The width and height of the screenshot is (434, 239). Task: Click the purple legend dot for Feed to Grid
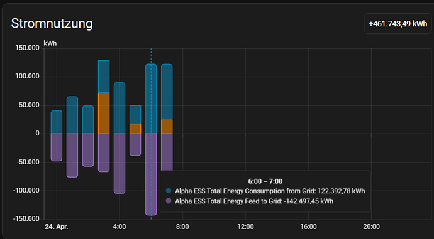169,201
